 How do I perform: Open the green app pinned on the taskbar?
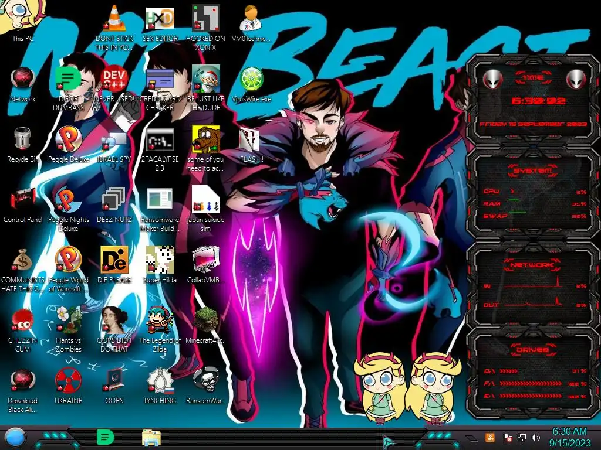(x=106, y=438)
